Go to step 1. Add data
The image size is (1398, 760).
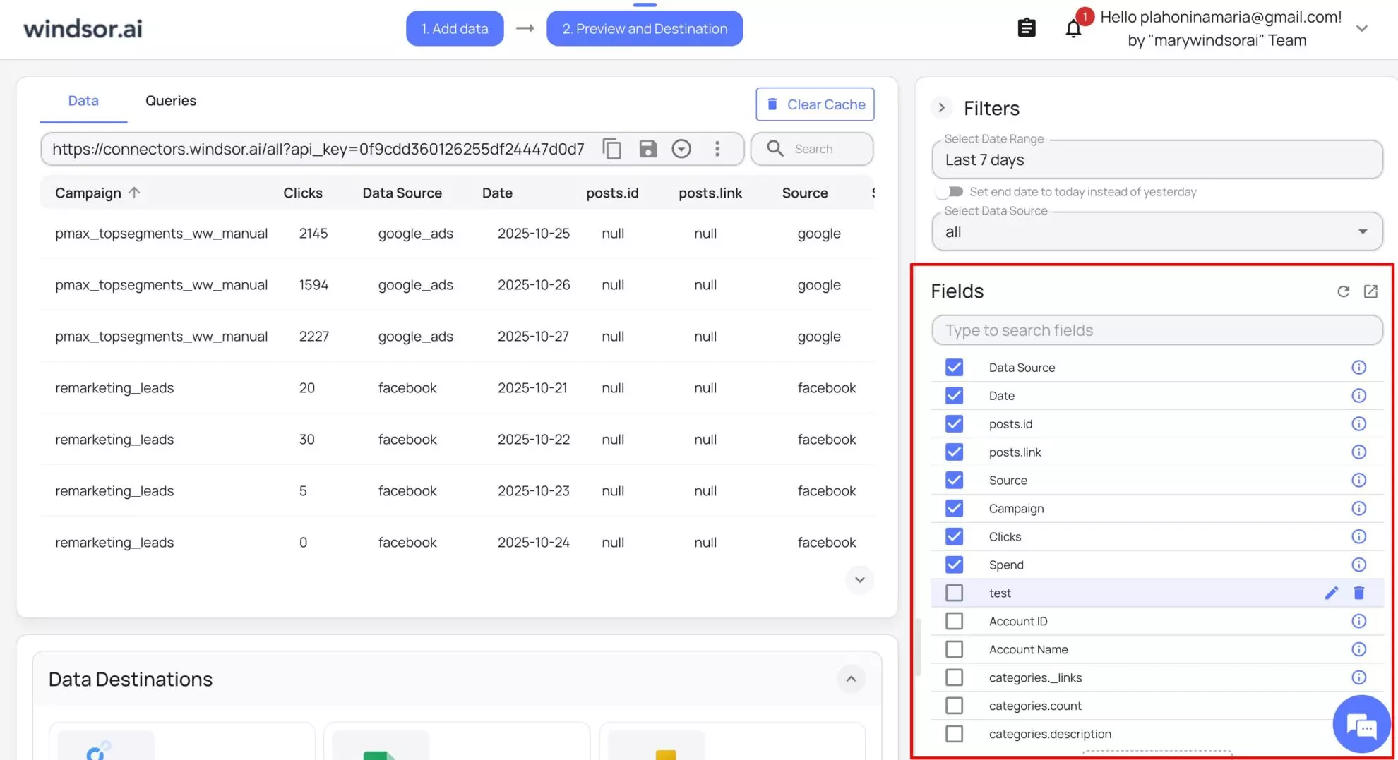click(x=455, y=29)
